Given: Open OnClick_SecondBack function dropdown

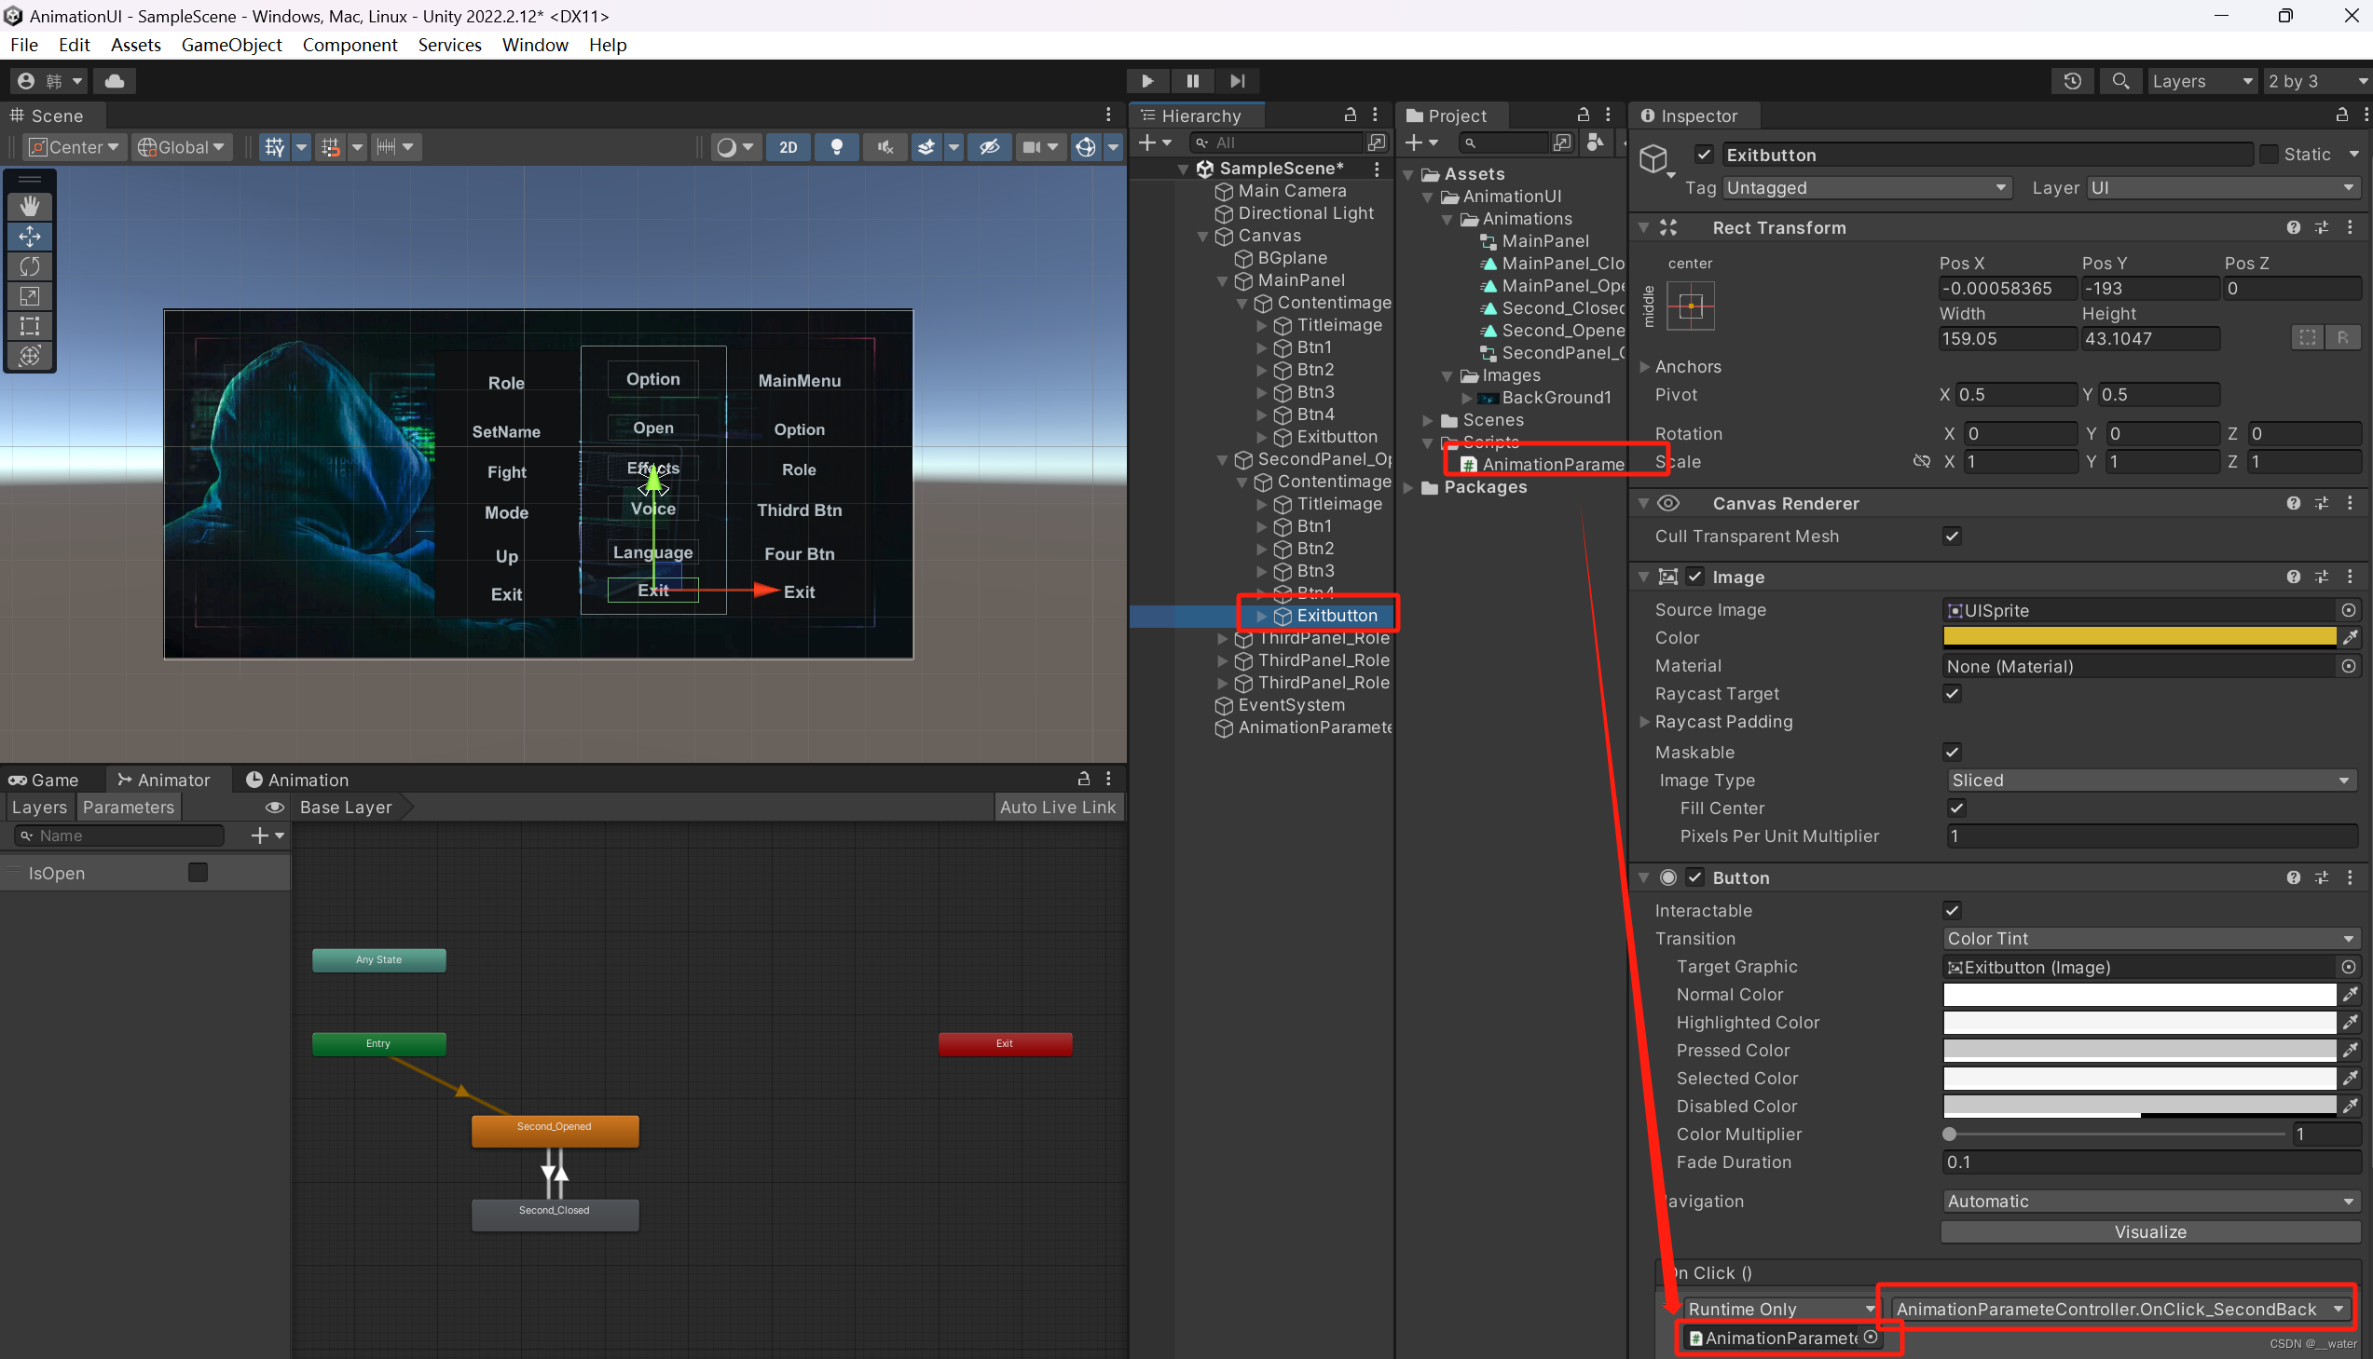Looking at the screenshot, I should (2119, 1309).
